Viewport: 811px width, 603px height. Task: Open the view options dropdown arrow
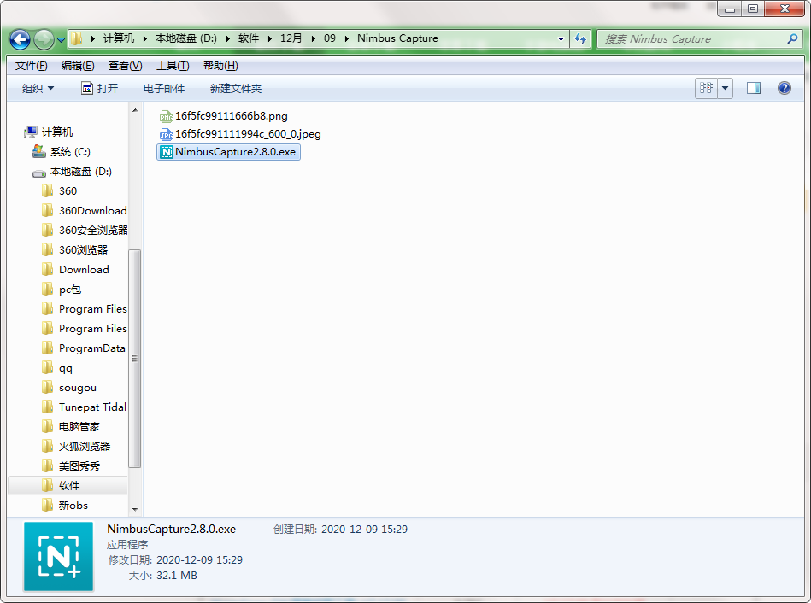tap(726, 88)
